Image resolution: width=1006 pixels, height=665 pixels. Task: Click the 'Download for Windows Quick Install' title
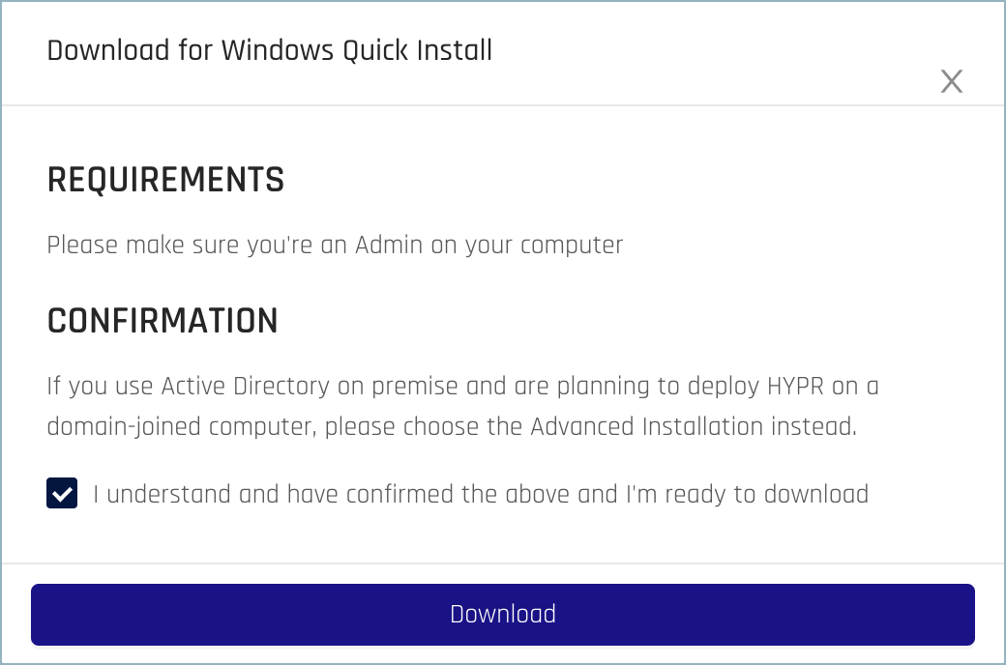pos(271,50)
